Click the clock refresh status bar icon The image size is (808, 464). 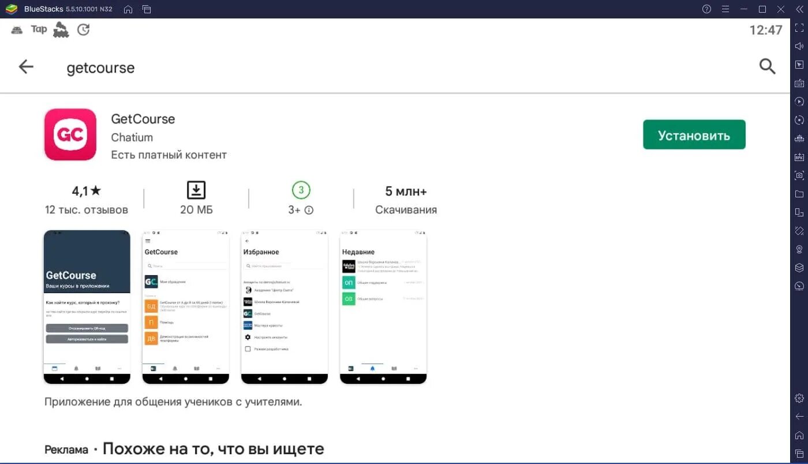tap(84, 29)
